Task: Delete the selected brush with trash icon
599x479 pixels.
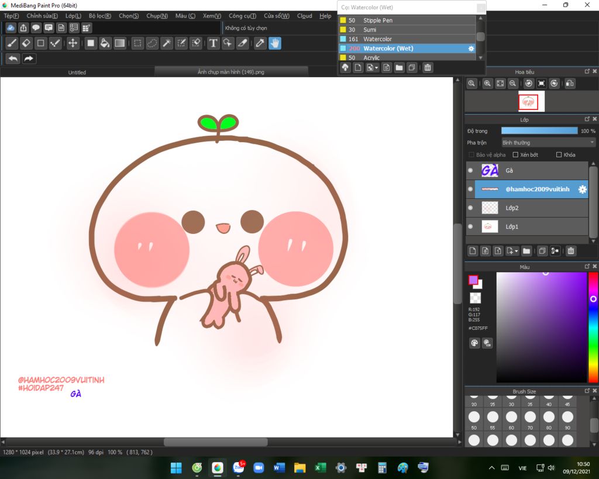Action: [x=428, y=68]
